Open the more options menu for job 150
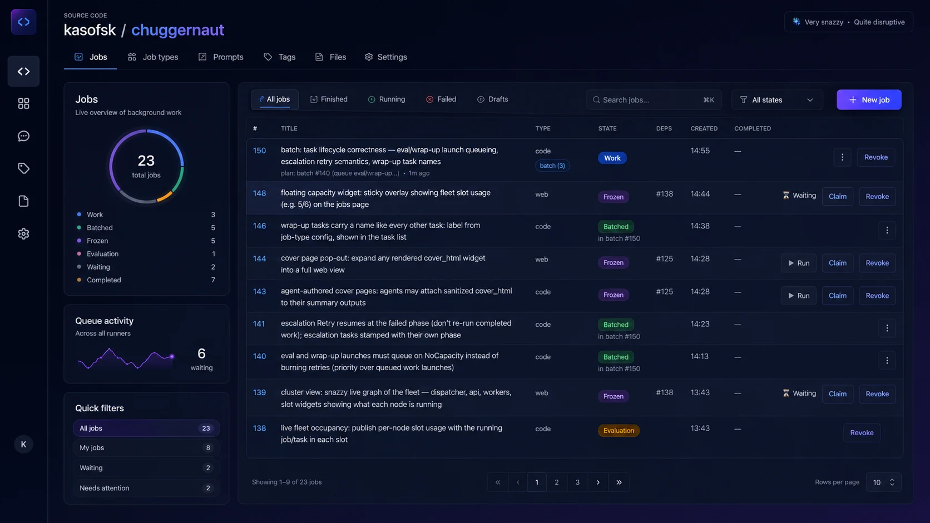 pyautogui.click(x=842, y=157)
